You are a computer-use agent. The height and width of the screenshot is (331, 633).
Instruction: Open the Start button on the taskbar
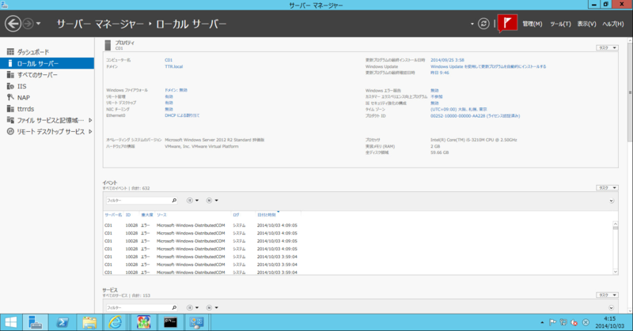pyautogui.click(x=11, y=322)
